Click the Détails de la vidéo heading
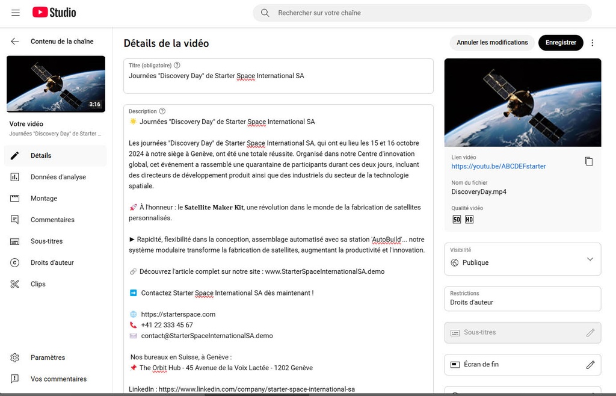This screenshot has height=396, width=616. coord(166,43)
